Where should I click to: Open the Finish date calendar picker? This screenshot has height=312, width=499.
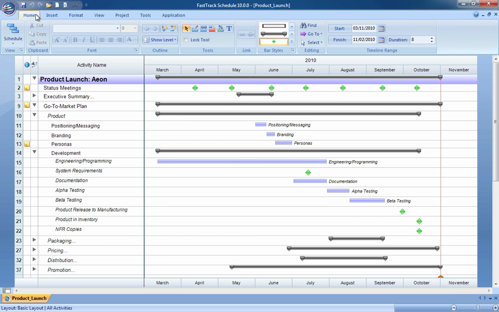[381, 40]
